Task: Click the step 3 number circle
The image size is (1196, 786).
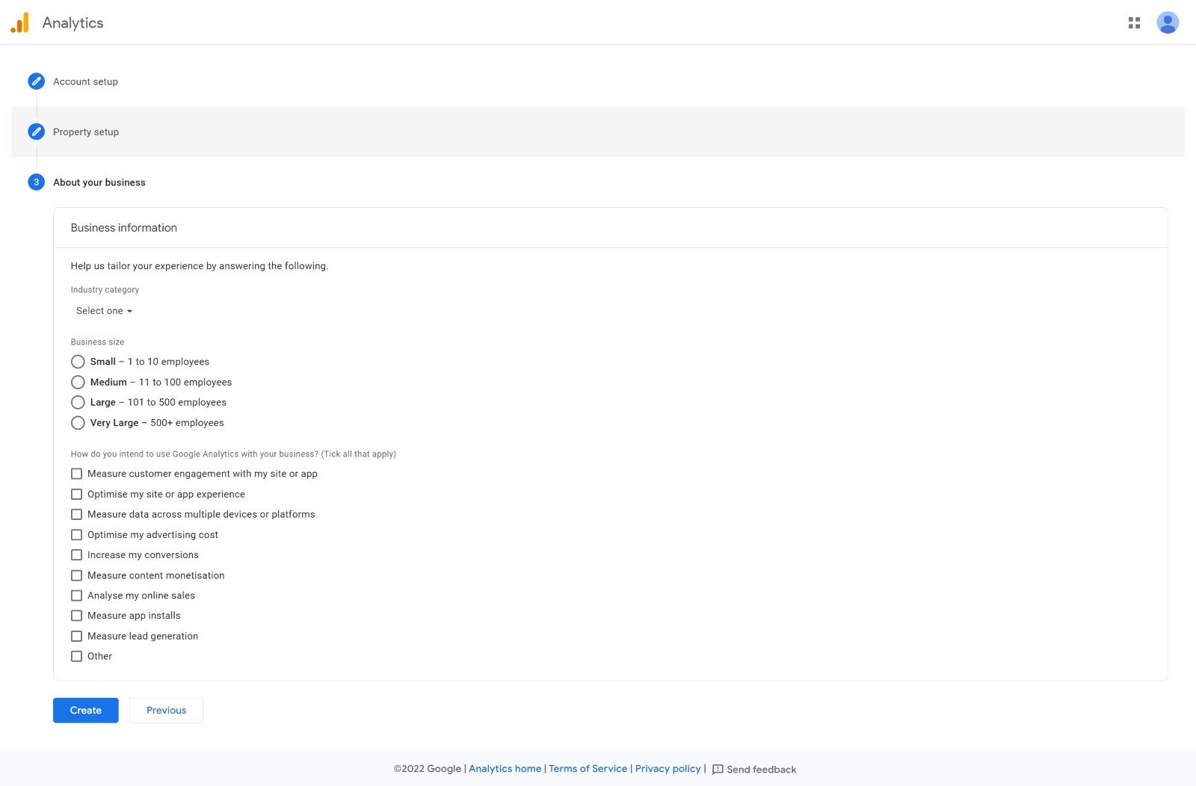Action: [36, 182]
